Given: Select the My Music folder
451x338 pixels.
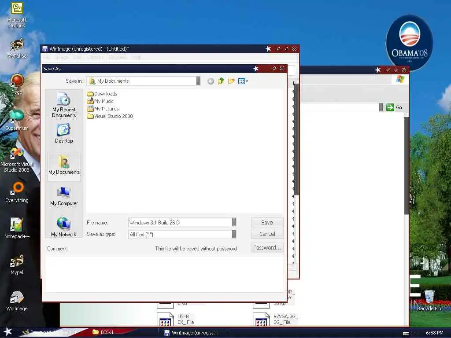Looking at the screenshot, I should (x=100, y=101).
